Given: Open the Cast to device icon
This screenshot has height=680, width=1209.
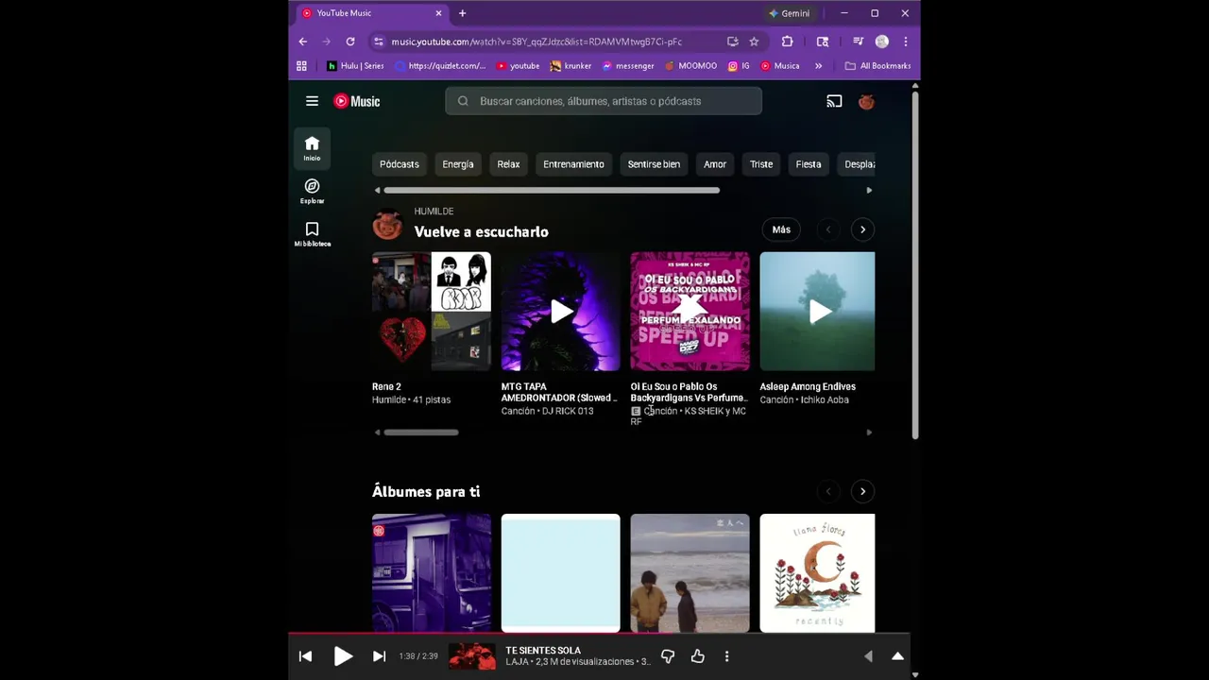Looking at the screenshot, I should pyautogui.click(x=834, y=101).
